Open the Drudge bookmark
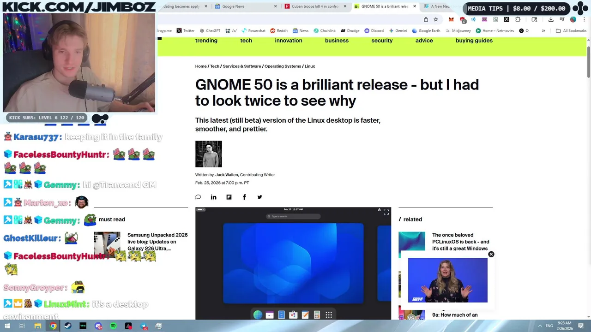591x332 pixels. click(x=350, y=31)
